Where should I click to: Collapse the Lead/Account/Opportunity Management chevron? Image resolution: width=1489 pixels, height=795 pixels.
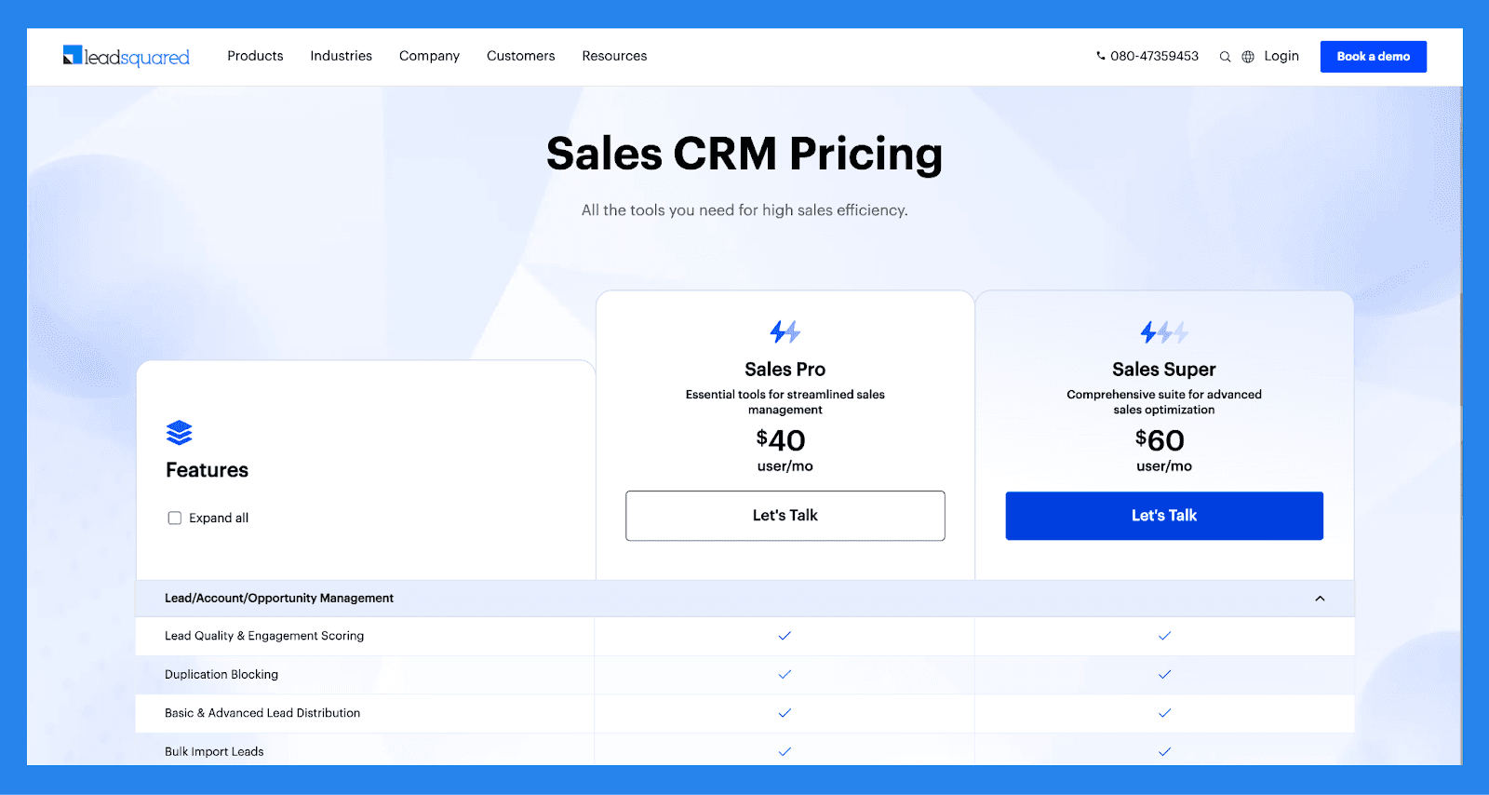pos(1320,599)
